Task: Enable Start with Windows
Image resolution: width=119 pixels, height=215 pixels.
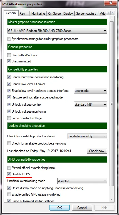Action: click(x=9, y=55)
